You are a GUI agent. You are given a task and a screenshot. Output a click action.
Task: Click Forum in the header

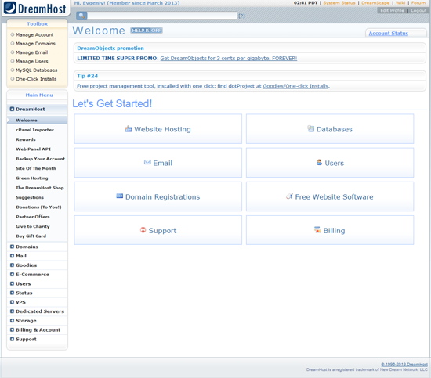click(x=418, y=3)
